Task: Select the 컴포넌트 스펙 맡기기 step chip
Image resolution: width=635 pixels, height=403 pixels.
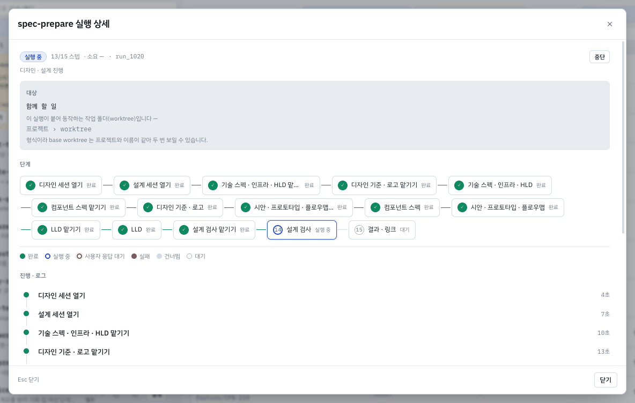Action: coord(78,207)
